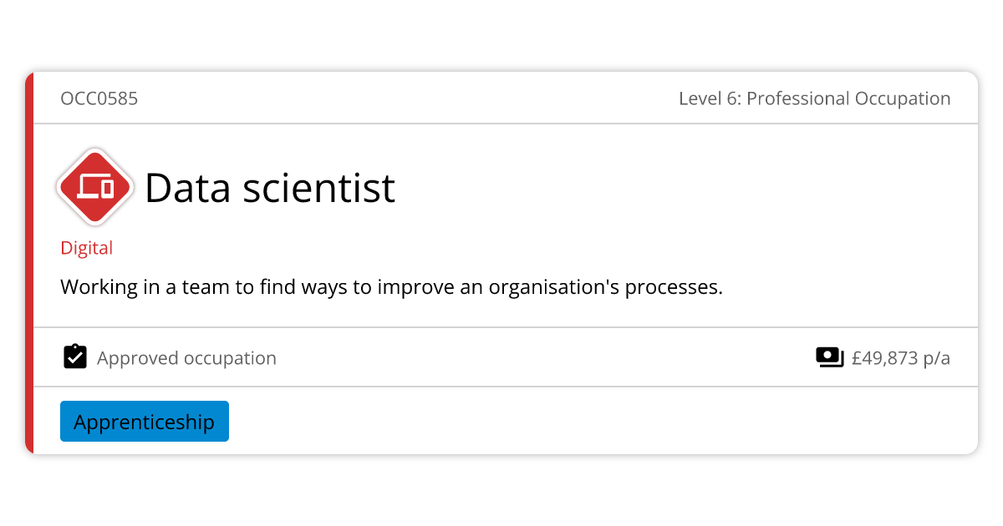Click the salary banknotes icon
The height and width of the screenshot is (526, 1003).
(829, 357)
